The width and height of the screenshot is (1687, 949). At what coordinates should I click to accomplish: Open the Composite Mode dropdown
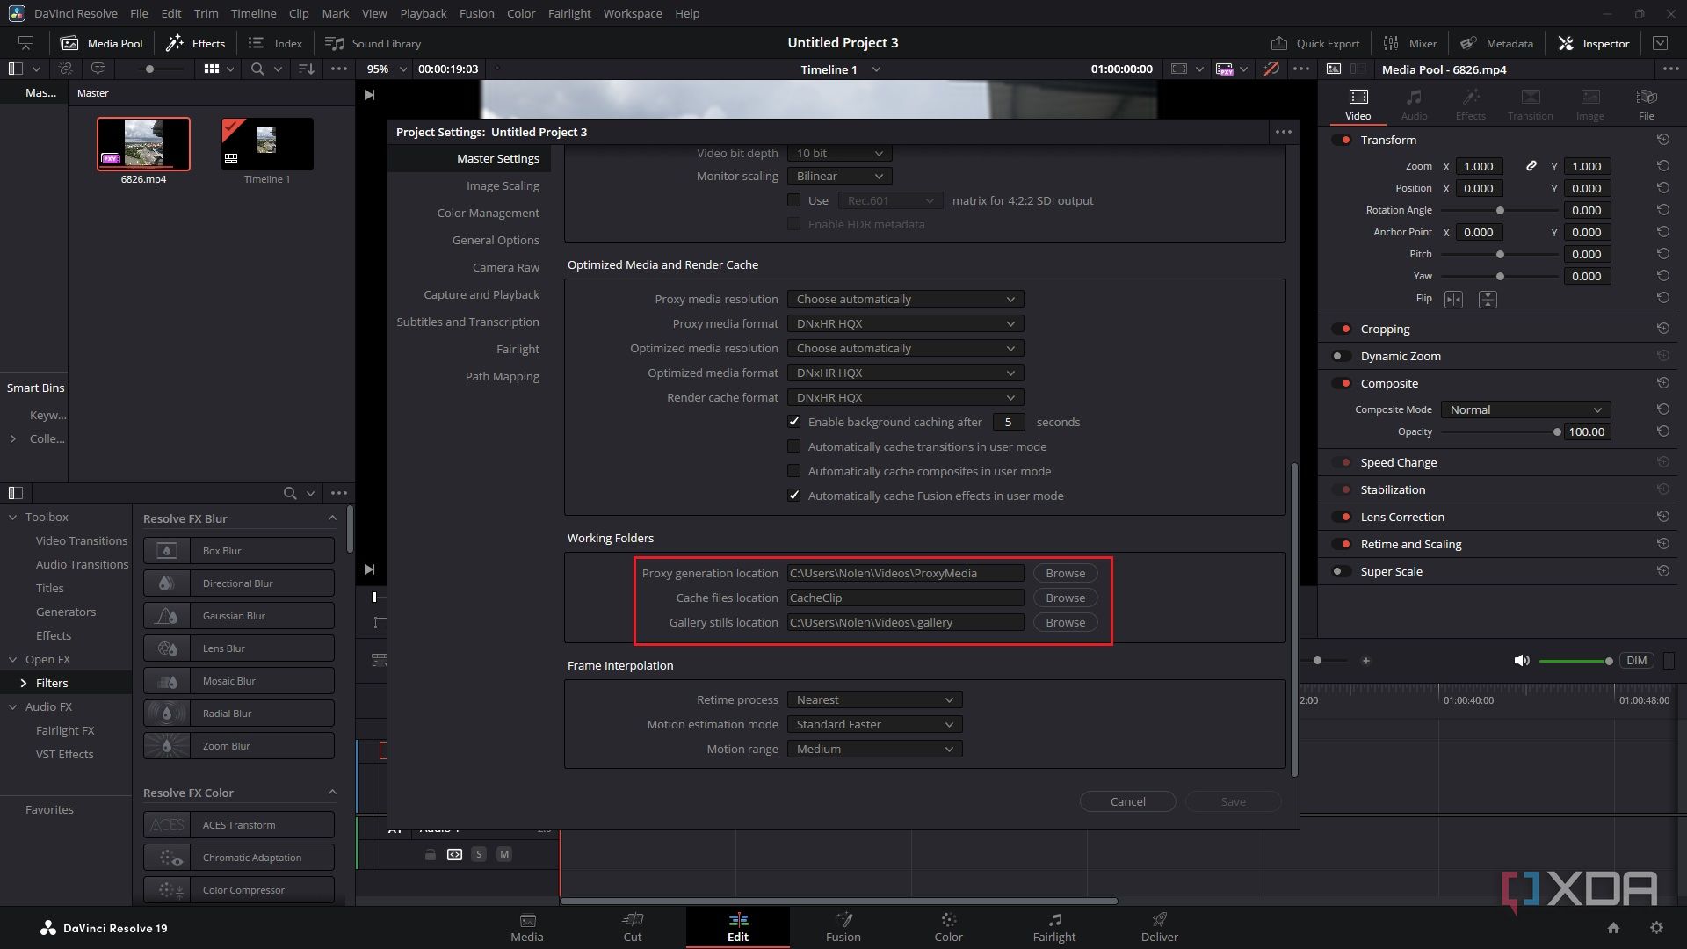tap(1524, 409)
